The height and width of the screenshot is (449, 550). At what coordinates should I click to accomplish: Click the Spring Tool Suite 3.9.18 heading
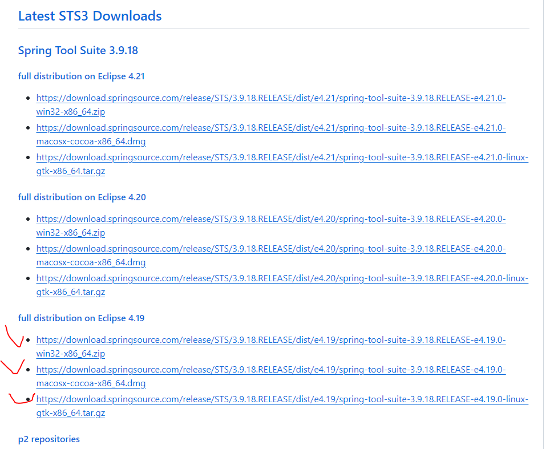click(78, 51)
